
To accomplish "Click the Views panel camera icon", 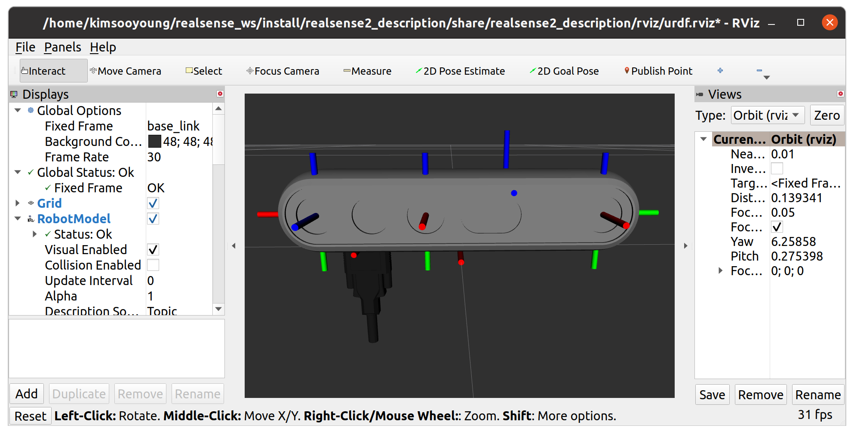I will [700, 94].
